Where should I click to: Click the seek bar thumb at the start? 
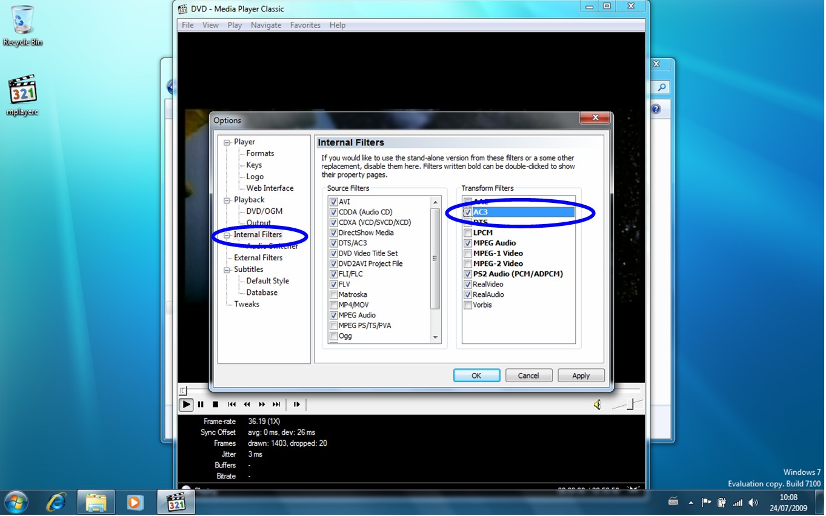pyautogui.click(x=183, y=391)
